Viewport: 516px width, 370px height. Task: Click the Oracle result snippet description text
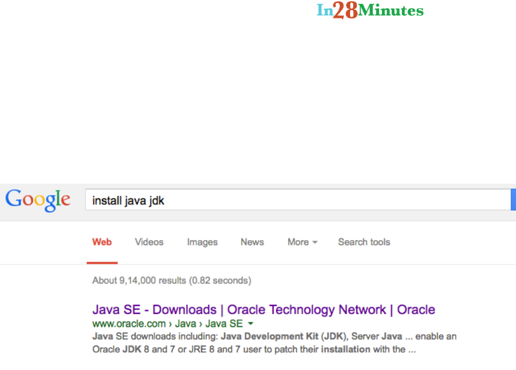pos(274,343)
